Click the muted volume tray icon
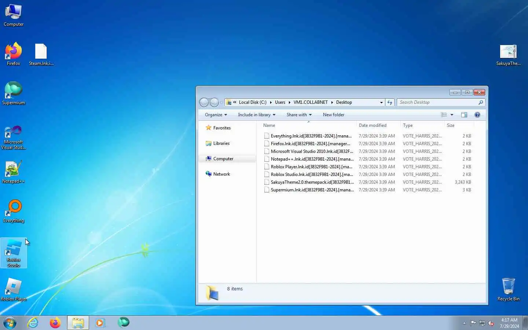The height and width of the screenshot is (330, 528). (x=491, y=323)
